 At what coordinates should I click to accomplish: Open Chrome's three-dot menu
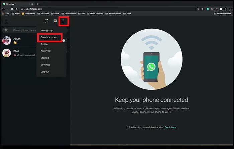point(230,9)
